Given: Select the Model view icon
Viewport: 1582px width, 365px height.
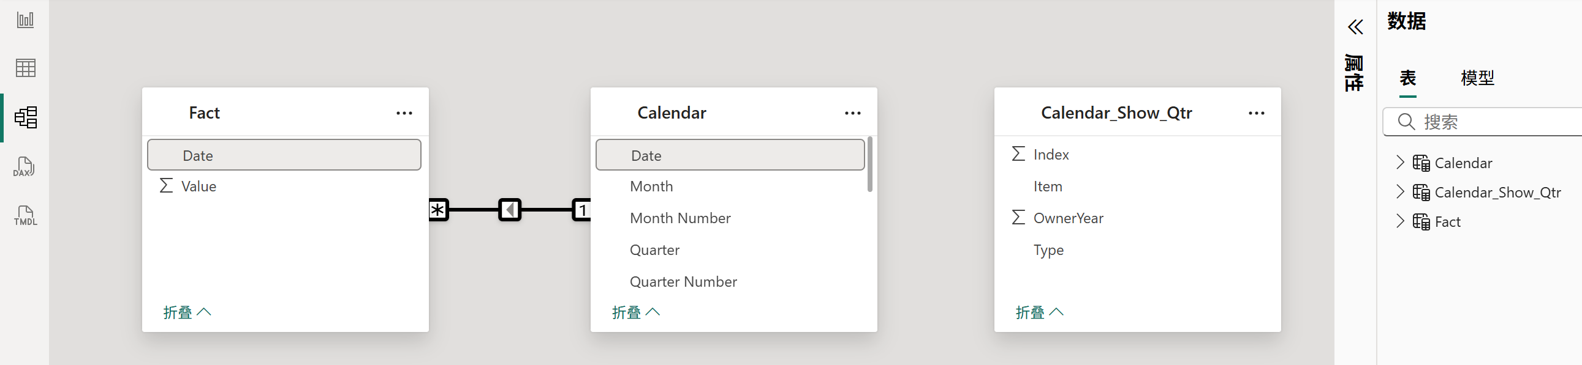Looking at the screenshot, I should tap(26, 117).
